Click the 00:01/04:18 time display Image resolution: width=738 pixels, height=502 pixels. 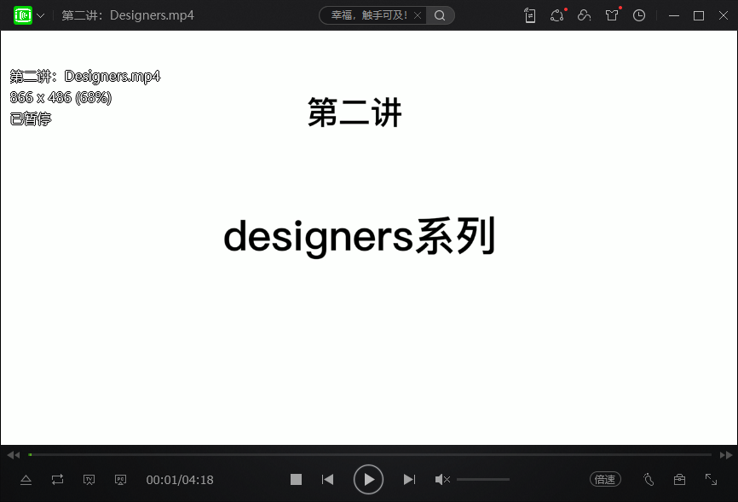pyautogui.click(x=180, y=480)
